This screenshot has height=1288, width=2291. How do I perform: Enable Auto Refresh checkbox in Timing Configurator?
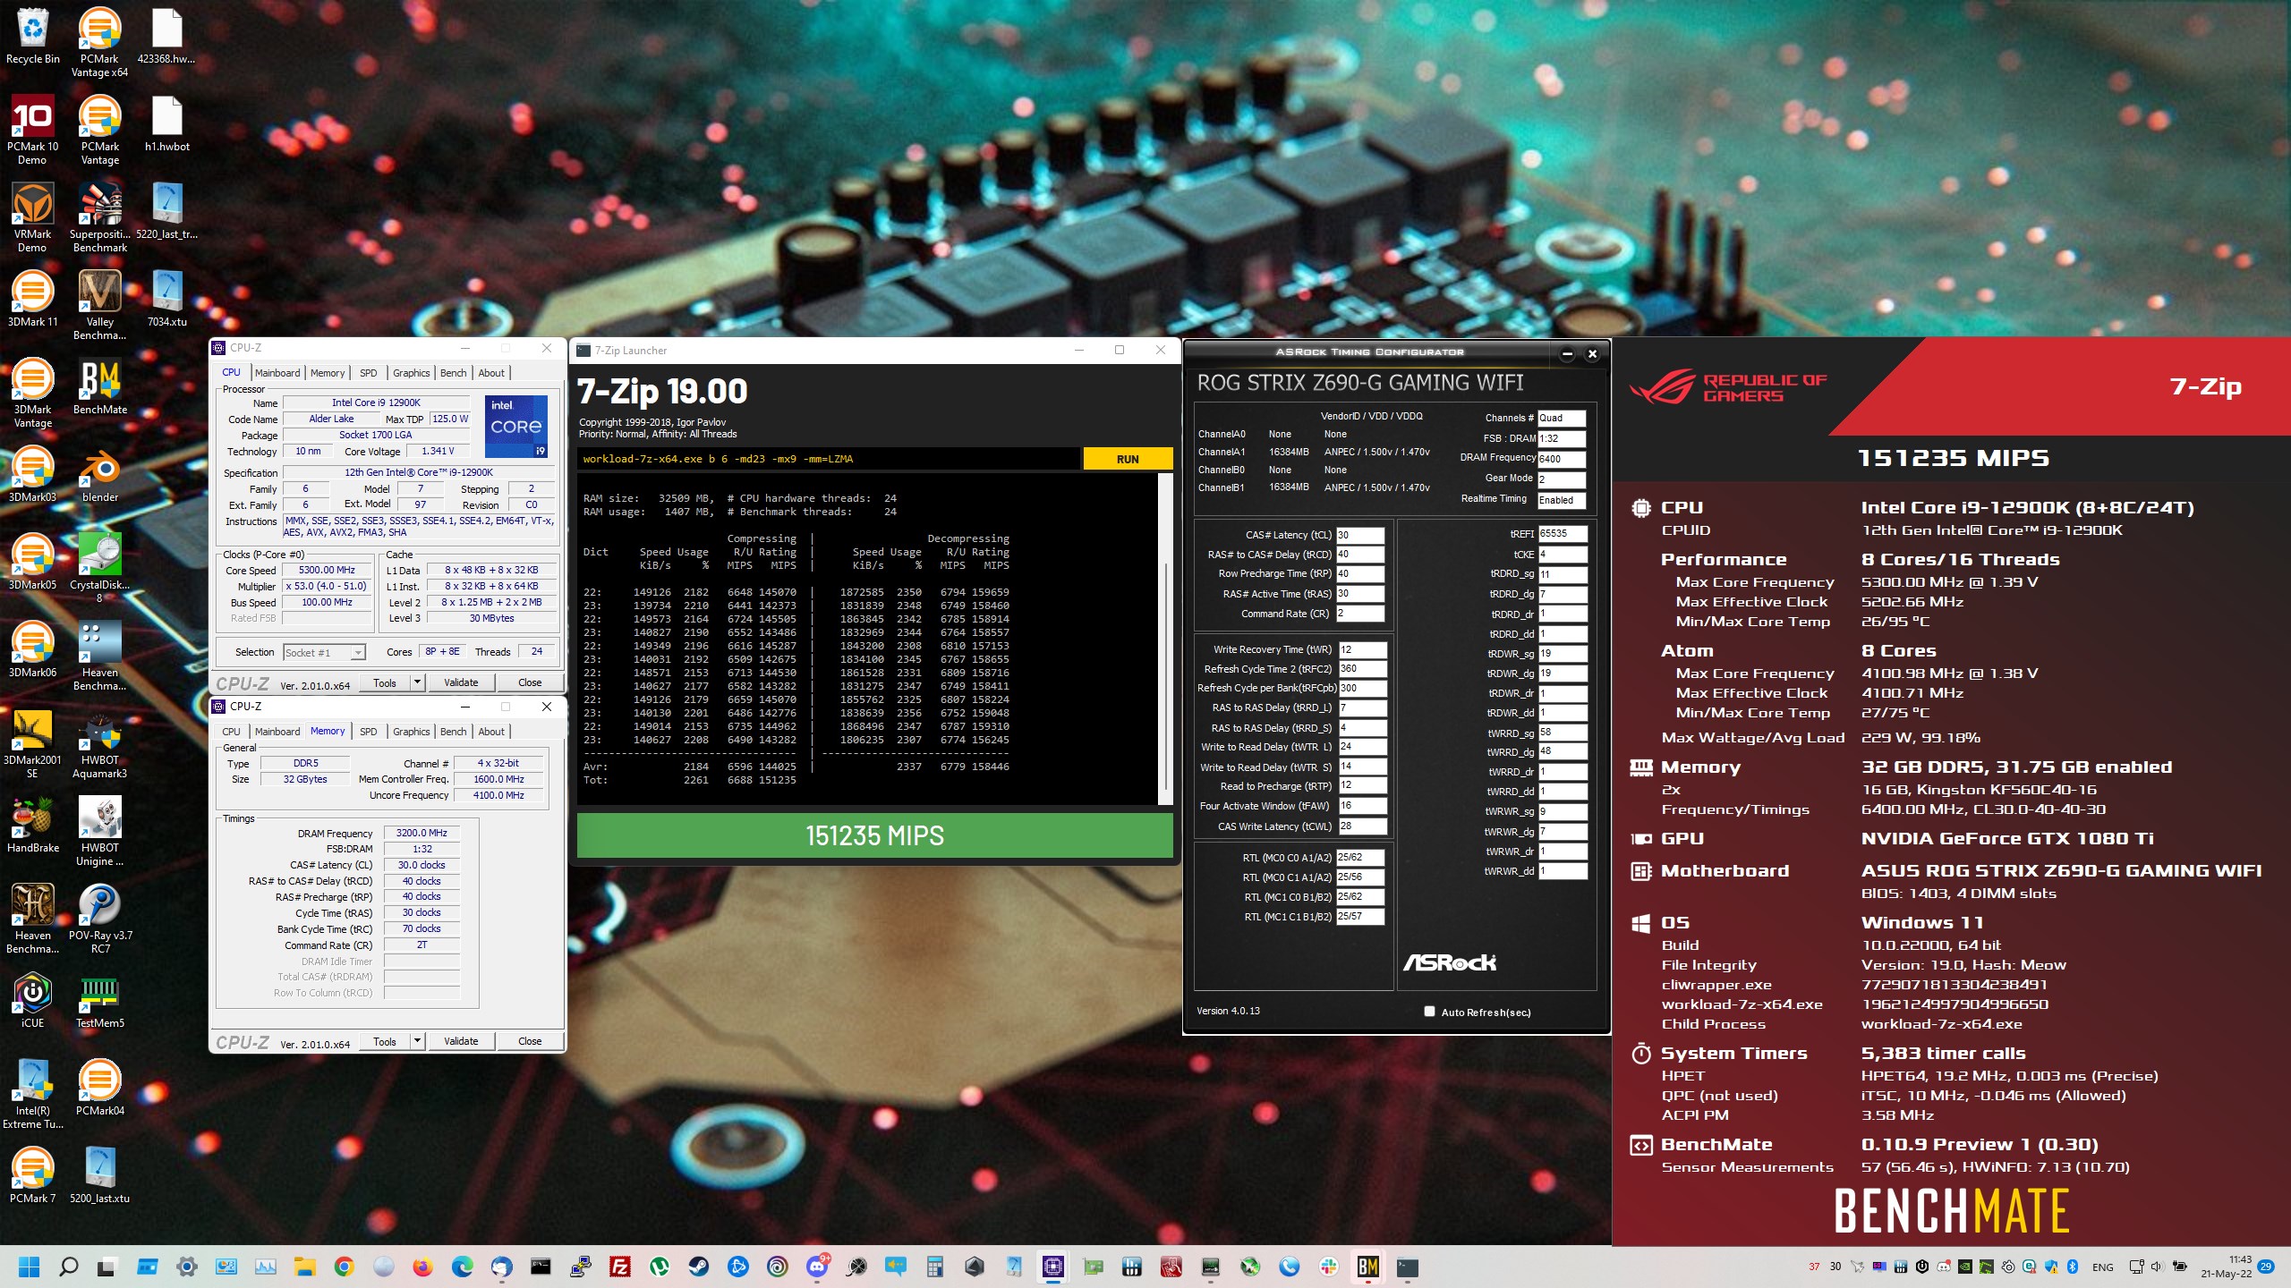point(1429,1012)
